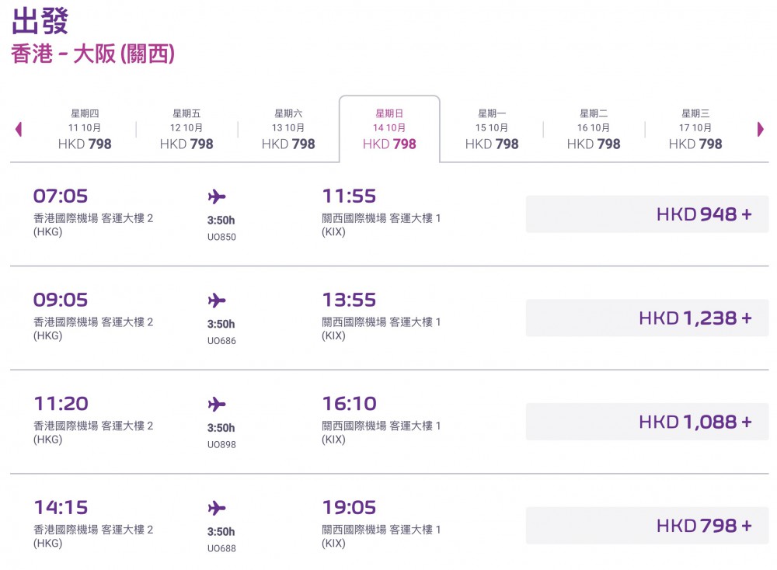This screenshot has width=777, height=570.
Task: Switch to Saturday 13 October fares
Action: click(288, 129)
